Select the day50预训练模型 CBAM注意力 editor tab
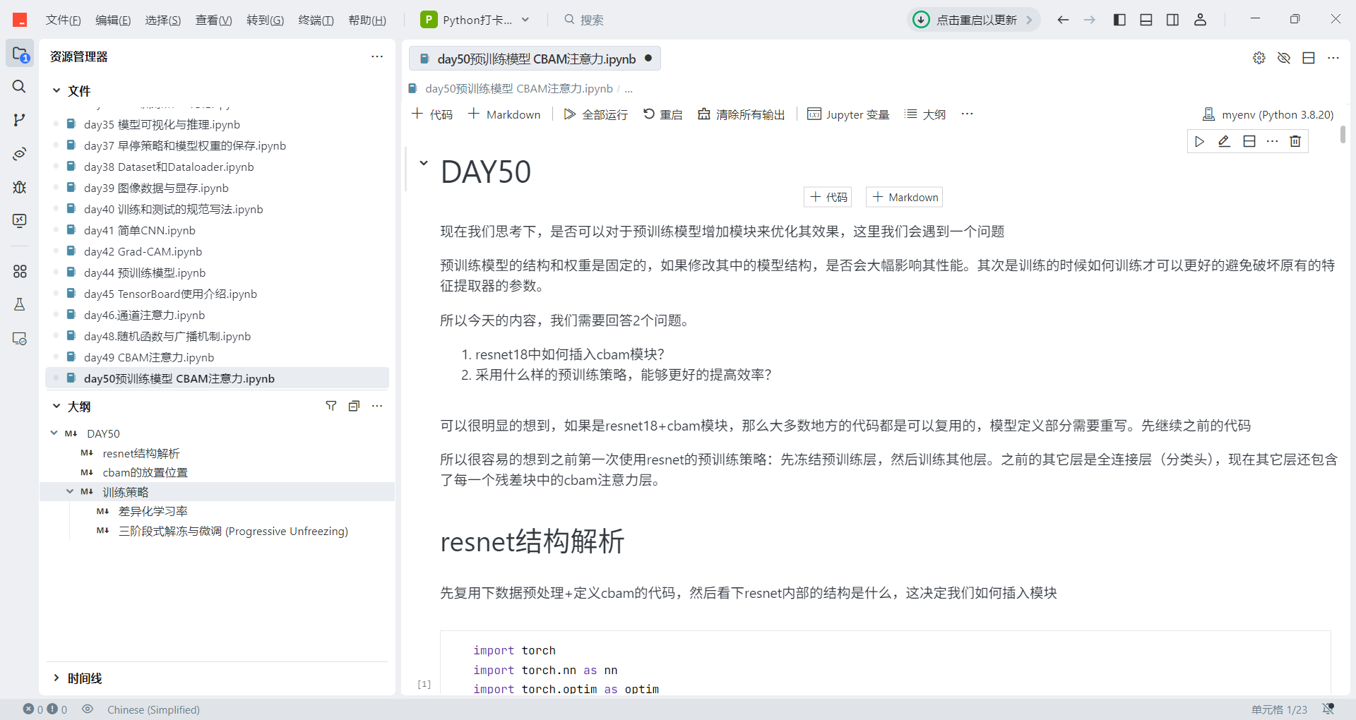Image resolution: width=1356 pixels, height=720 pixels. tap(535, 59)
